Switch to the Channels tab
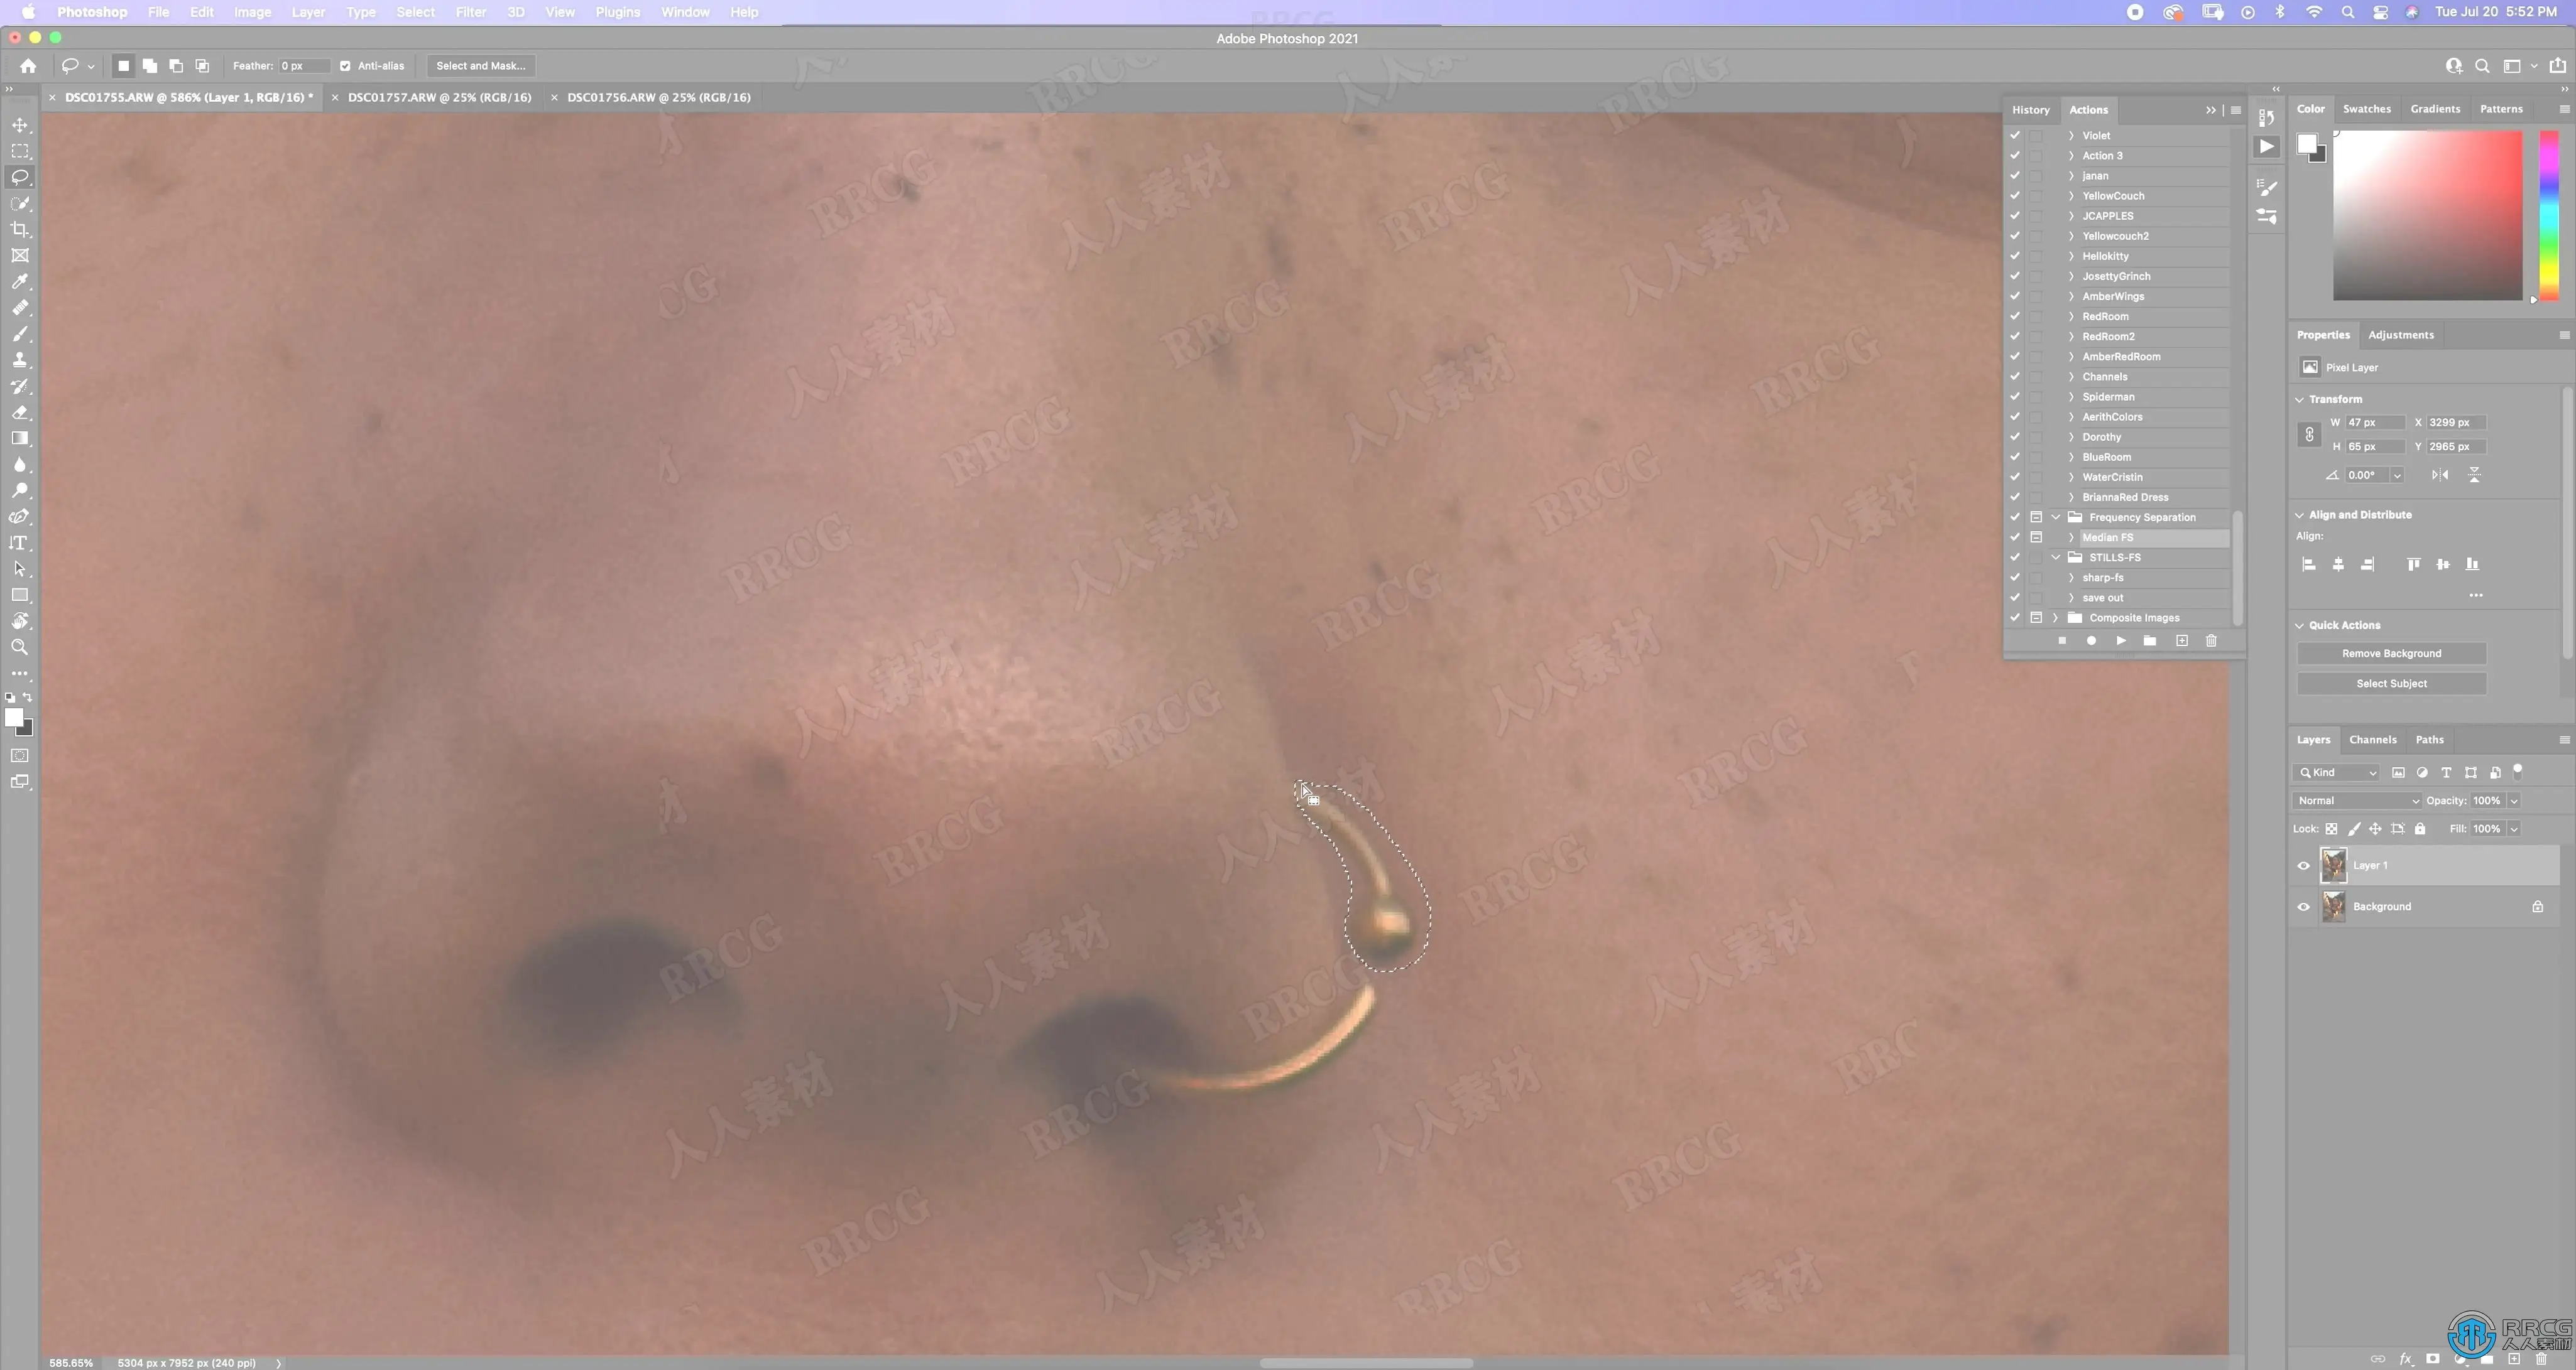The width and height of the screenshot is (2576, 1370). [2372, 740]
